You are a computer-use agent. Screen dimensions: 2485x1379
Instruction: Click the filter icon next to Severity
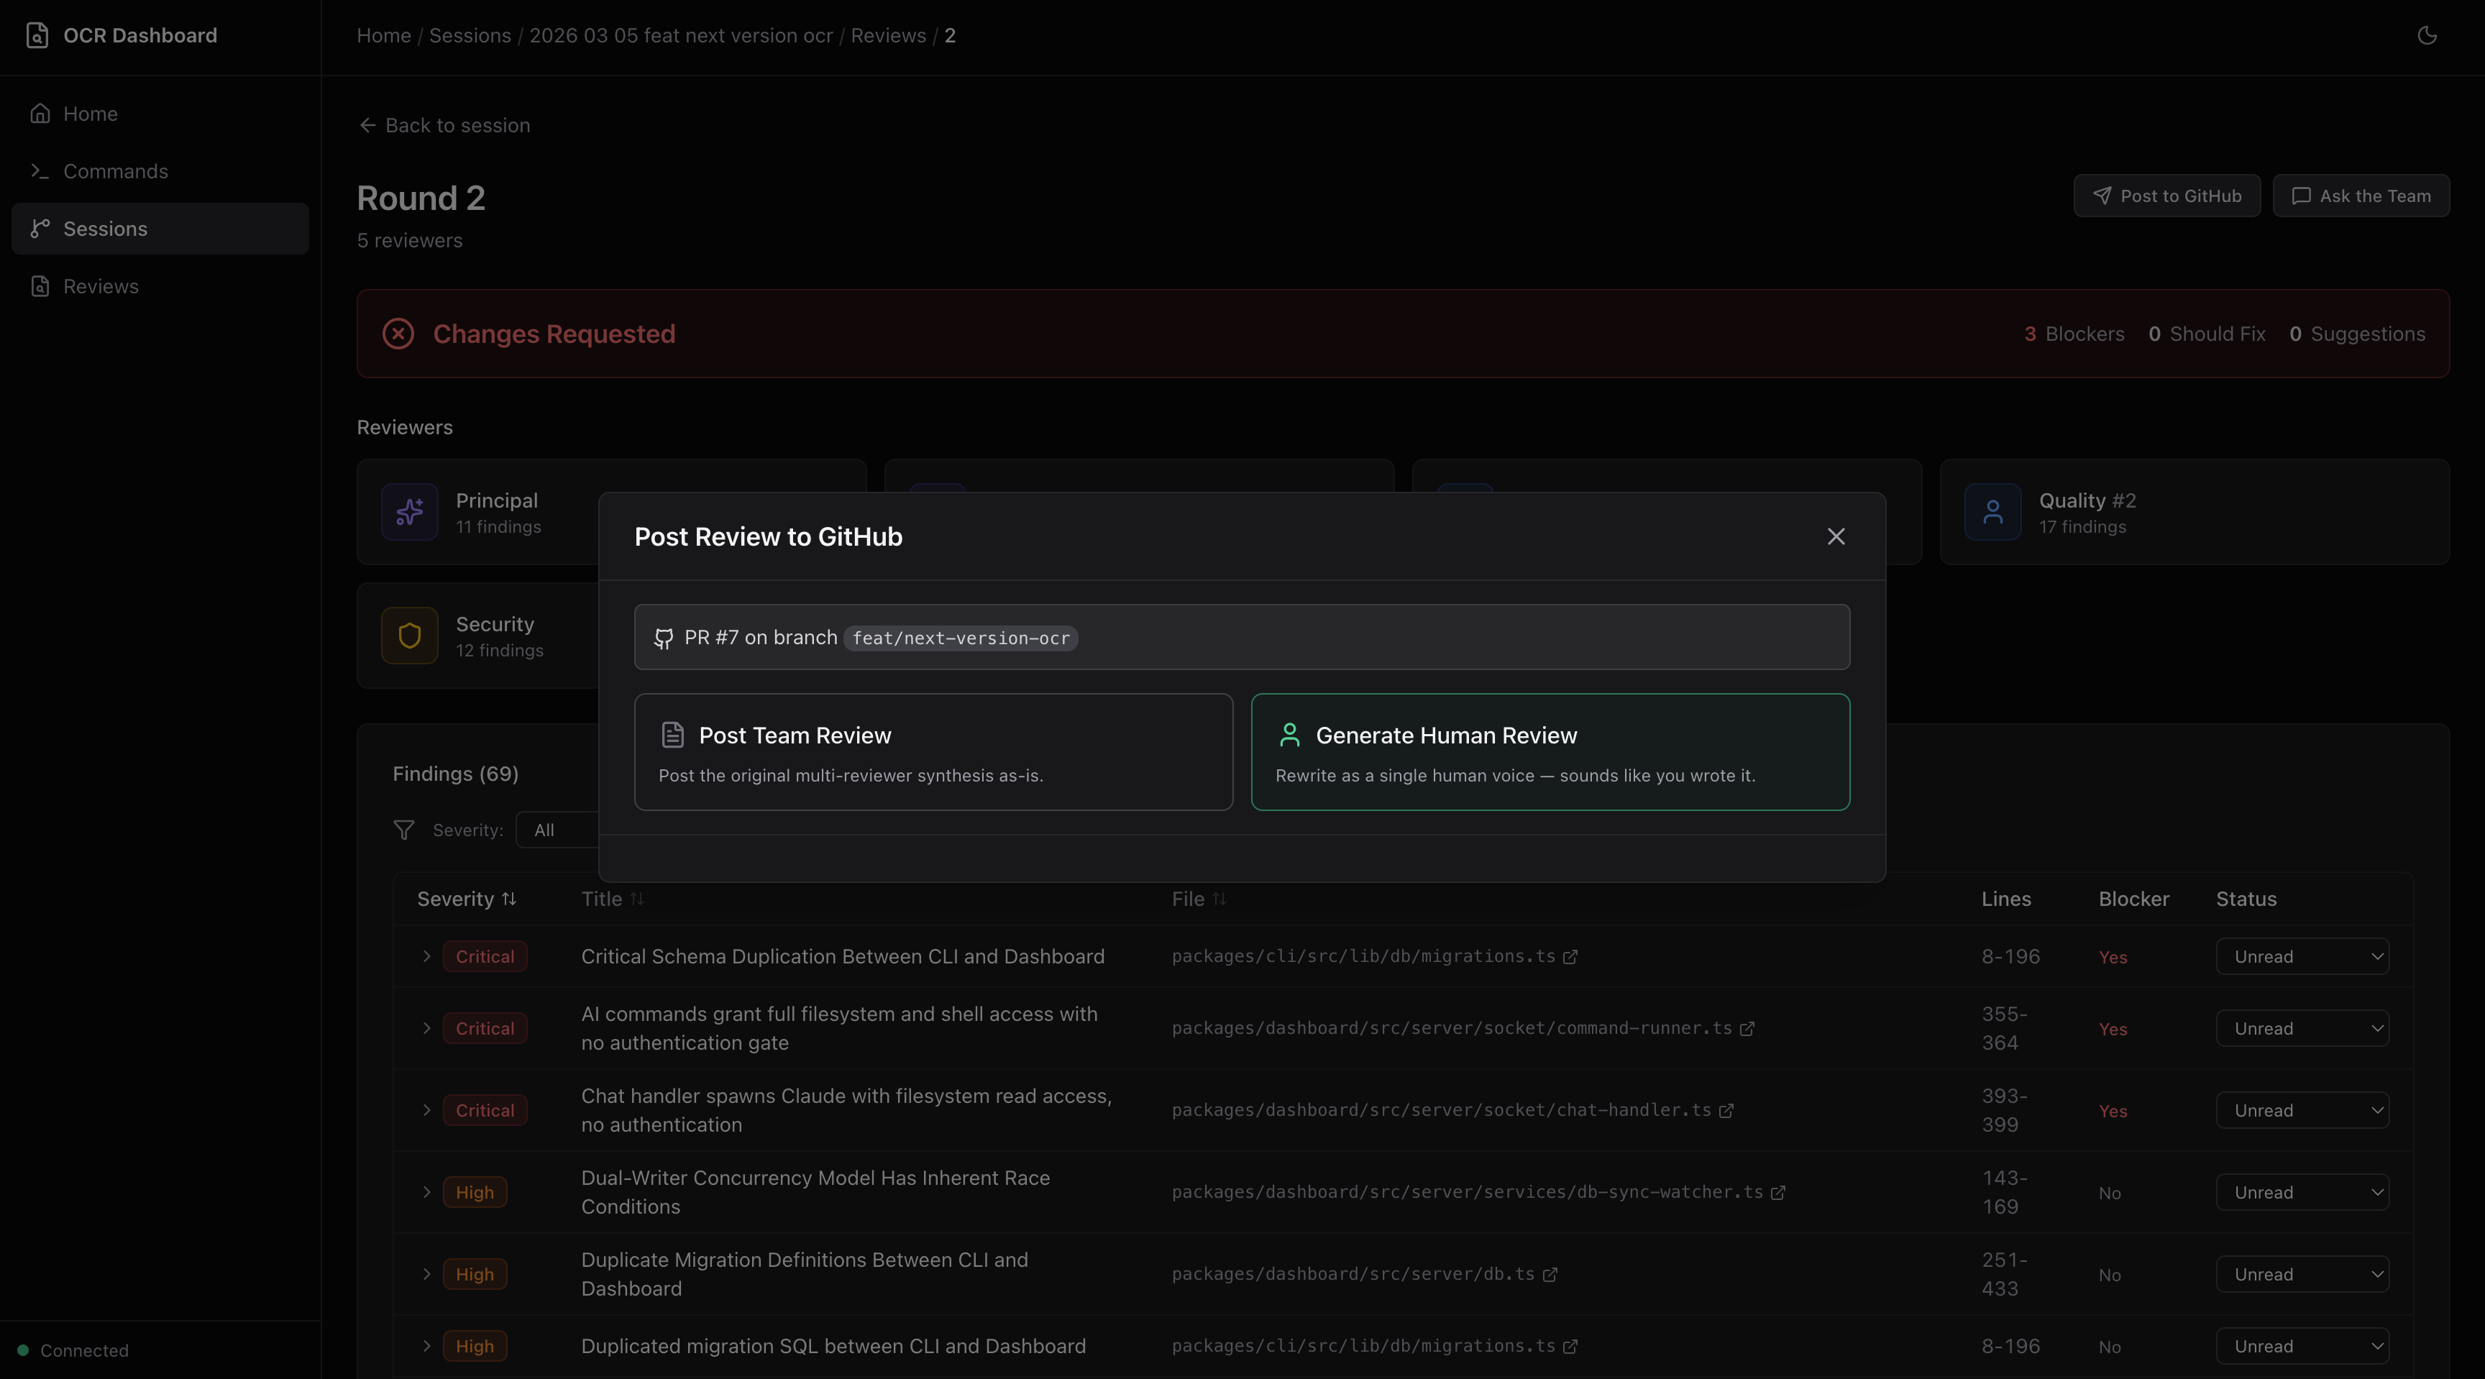(403, 830)
